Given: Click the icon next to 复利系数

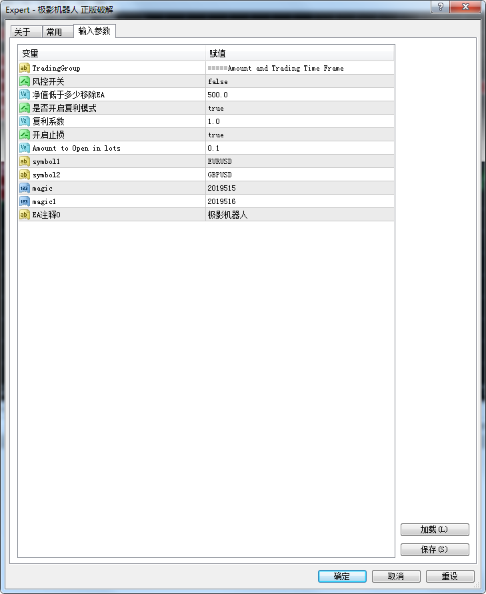Looking at the screenshot, I should pyautogui.click(x=25, y=121).
